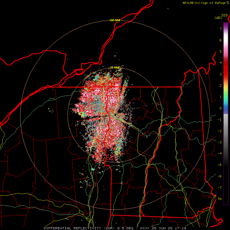This screenshot has width=230, height=230.
Task: Click the 3 value on the color scale
Action: pyautogui.click(x=221, y=74)
